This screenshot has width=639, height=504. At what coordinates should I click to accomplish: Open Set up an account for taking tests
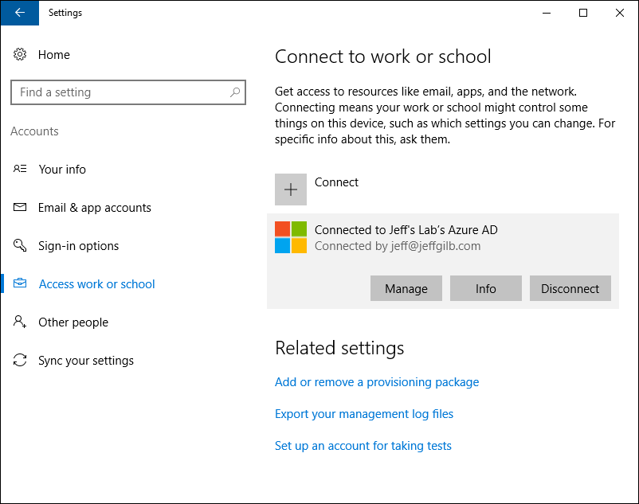[363, 446]
